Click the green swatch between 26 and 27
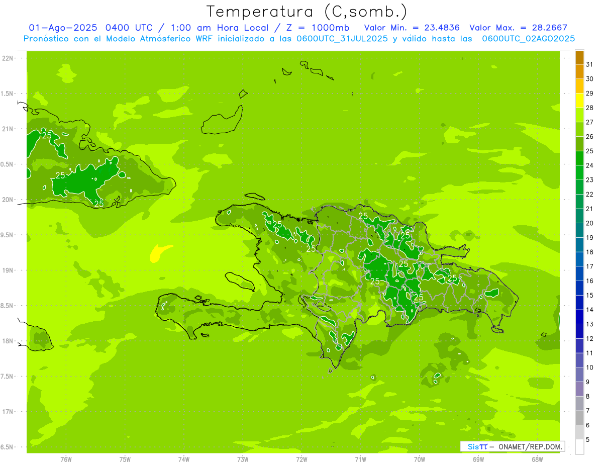This screenshot has width=603, height=466. coord(579,129)
